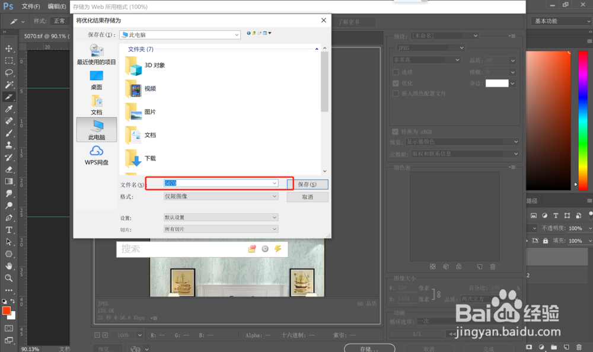
Task: Open the 基本功能 workspace dropdown
Action: [x=561, y=21]
